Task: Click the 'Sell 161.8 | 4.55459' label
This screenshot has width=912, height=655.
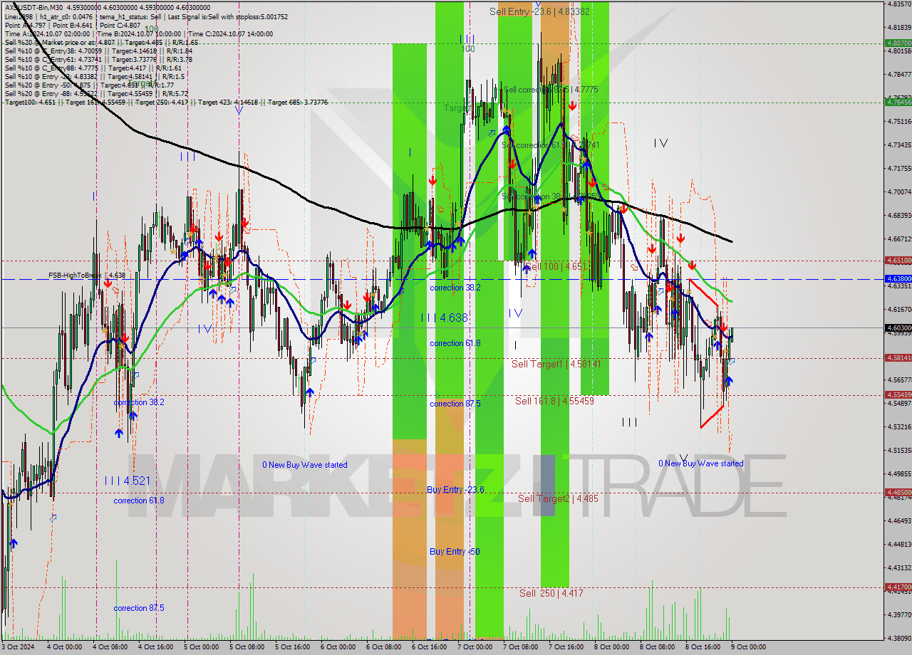Action: (x=554, y=401)
